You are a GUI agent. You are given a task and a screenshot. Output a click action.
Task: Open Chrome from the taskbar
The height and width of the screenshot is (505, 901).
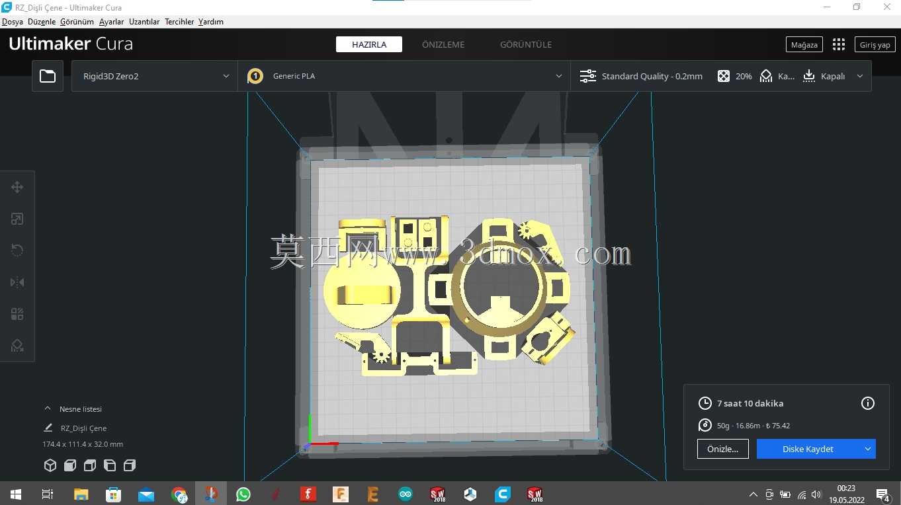tap(179, 494)
